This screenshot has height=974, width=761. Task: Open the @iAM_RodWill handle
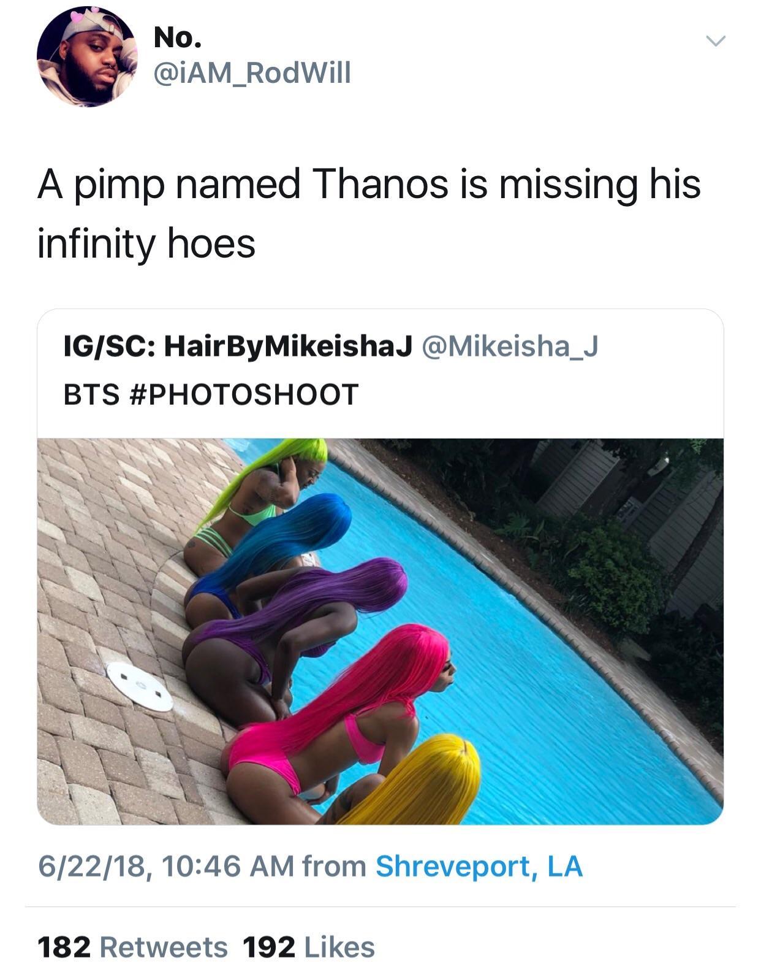click(x=252, y=73)
